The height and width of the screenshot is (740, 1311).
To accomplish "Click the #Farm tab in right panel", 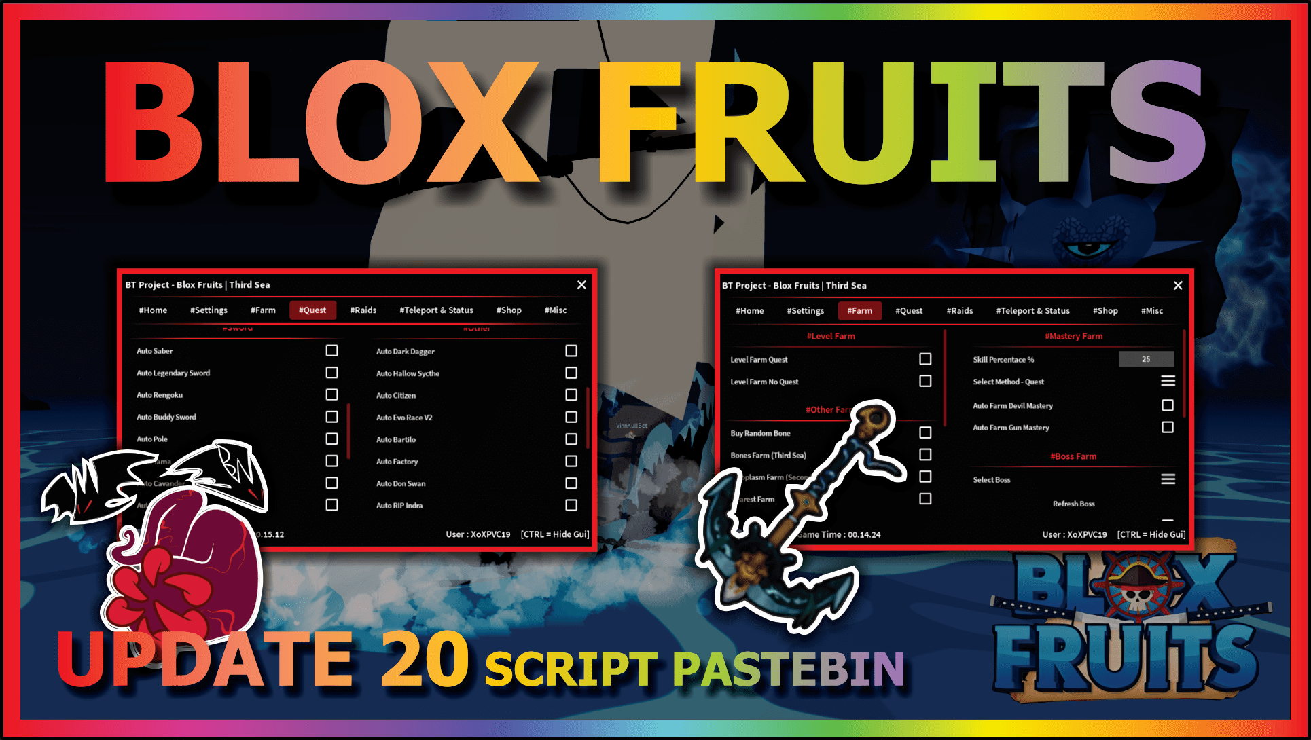I will coord(855,312).
